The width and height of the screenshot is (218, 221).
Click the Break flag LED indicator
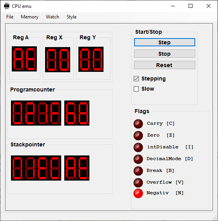(138, 171)
